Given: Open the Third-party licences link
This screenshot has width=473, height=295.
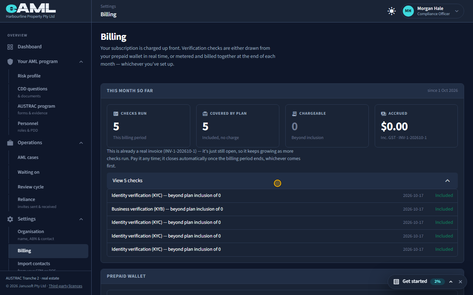Looking at the screenshot, I should [x=65, y=286].
